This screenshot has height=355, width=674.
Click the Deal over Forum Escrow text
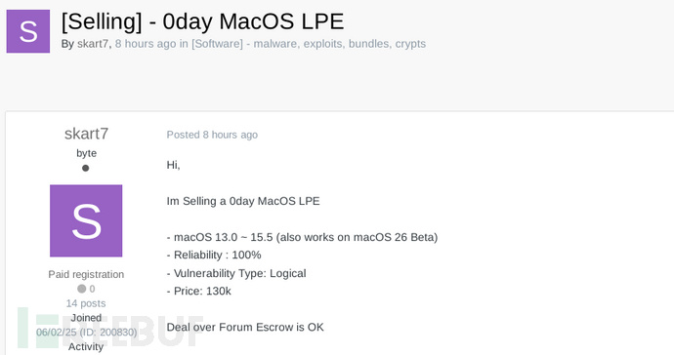coord(245,327)
